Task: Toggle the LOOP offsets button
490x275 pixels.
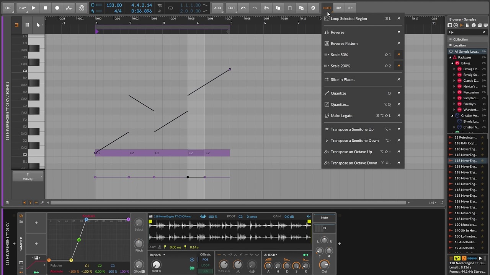Action: pyautogui.click(x=205, y=265)
